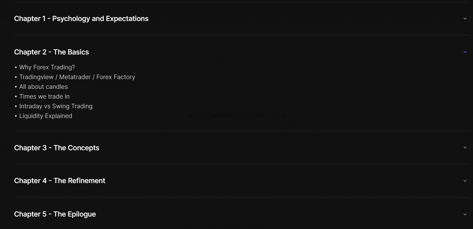
Task: Expand Chapter 1 using its chevron arrow
Action: point(465,19)
